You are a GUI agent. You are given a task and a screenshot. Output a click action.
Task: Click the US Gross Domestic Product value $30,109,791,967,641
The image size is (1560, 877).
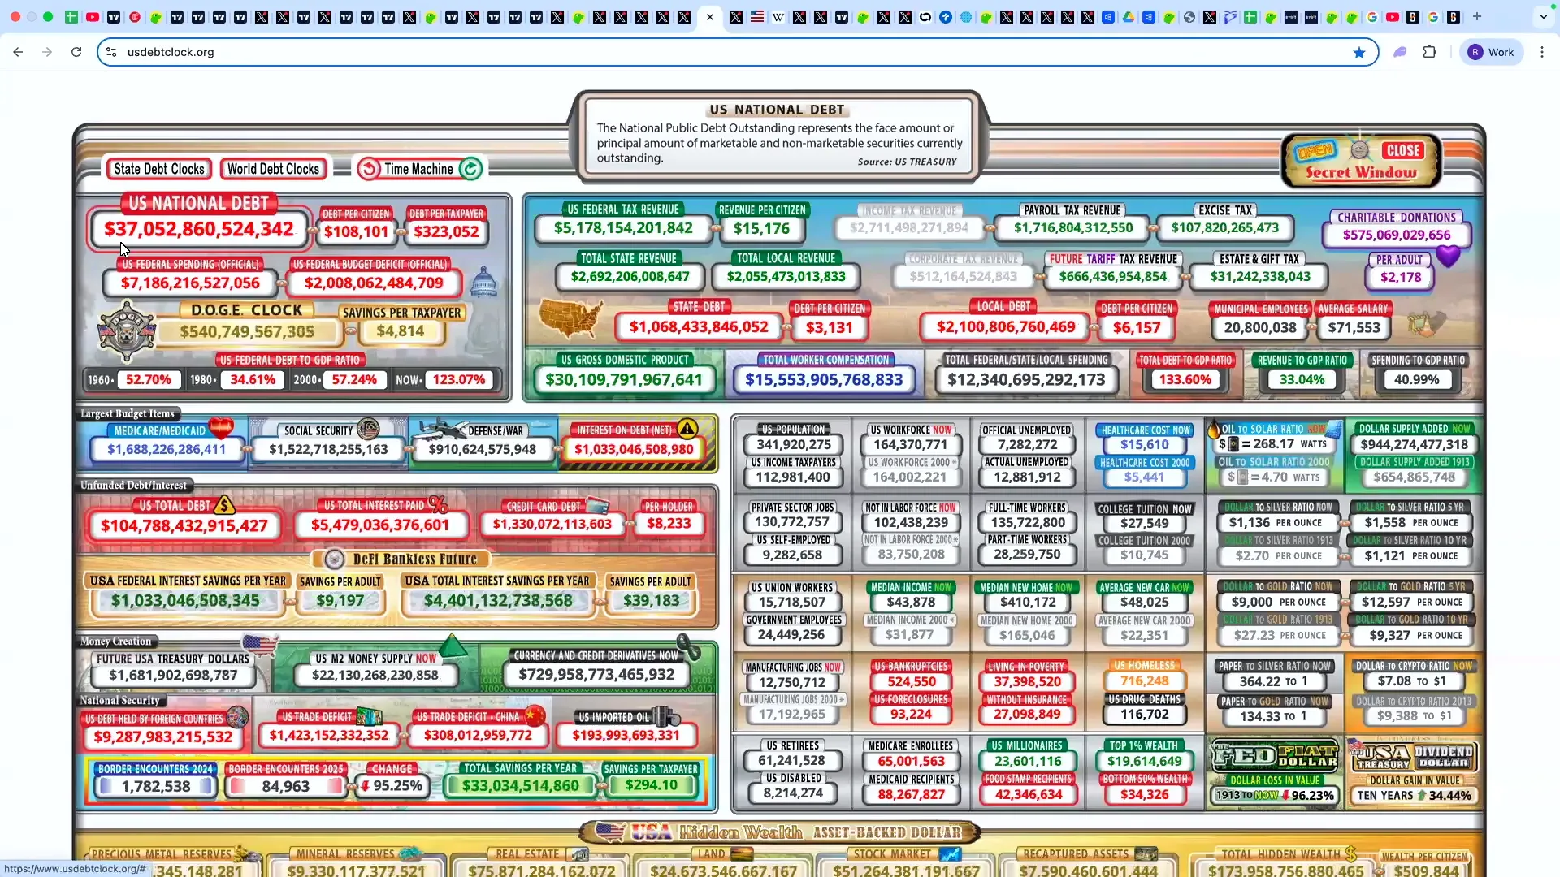[x=624, y=379]
